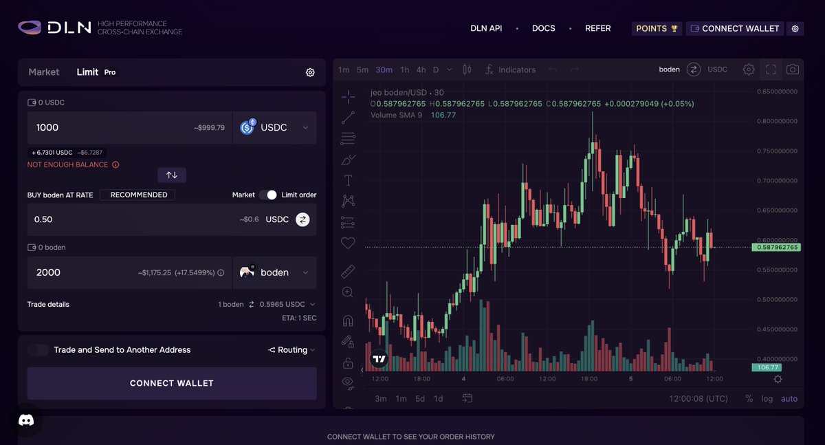Open more chart intervals dropdown

[450, 69]
